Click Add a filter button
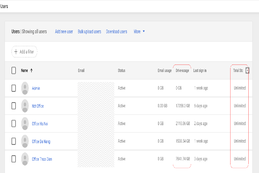Image resolution: width=259 pixels, height=173 pixels. (x=24, y=52)
